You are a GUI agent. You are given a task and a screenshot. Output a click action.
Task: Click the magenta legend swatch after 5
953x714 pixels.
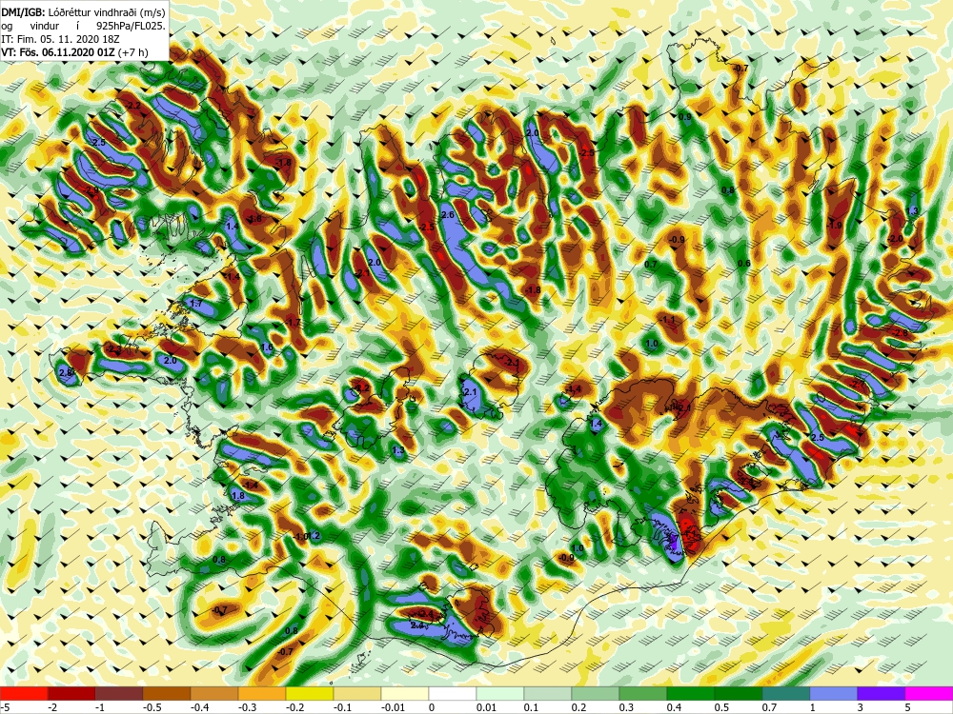[928, 693]
